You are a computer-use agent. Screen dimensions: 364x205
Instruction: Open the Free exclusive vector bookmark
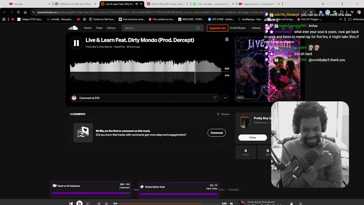(132, 19)
